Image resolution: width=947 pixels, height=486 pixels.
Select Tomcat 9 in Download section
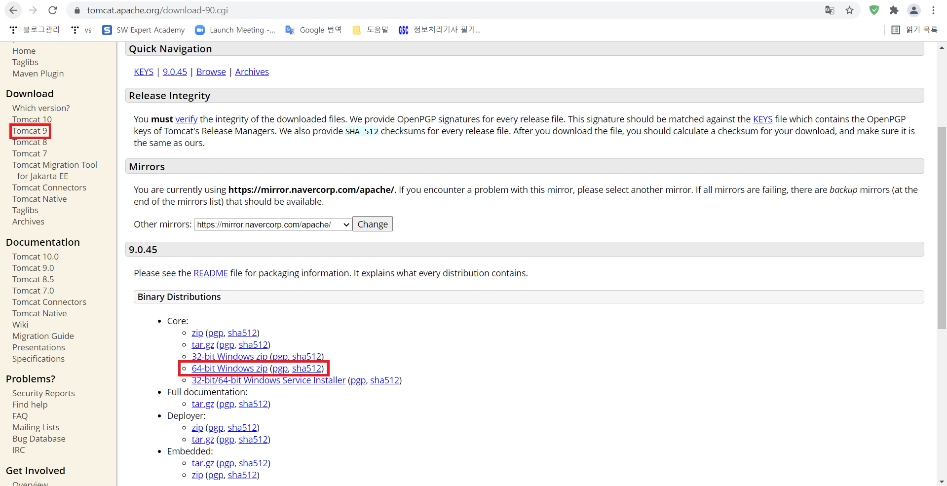(30, 131)
